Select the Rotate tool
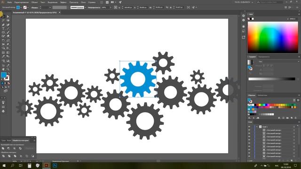The image size is (301, 169). pyautogui.click(x=3, y=40)
